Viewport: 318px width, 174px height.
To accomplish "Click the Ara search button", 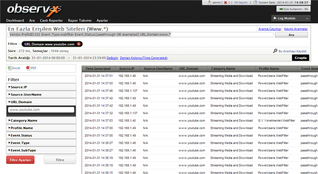I will coord(291,35).
